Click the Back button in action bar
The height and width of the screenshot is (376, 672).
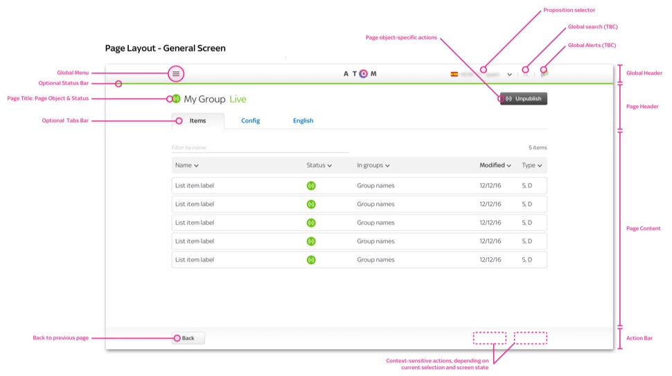click(x=188, y=338)
